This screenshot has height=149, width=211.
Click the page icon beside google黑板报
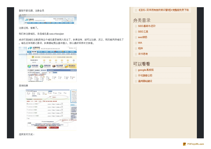tap(136, 70)
